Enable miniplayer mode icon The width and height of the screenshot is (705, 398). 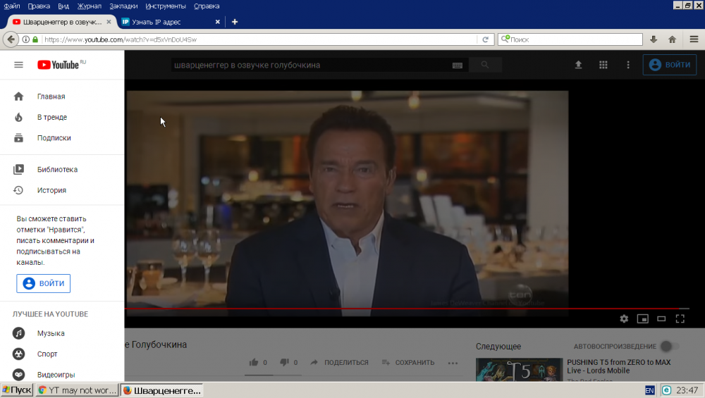coord(642,318)
